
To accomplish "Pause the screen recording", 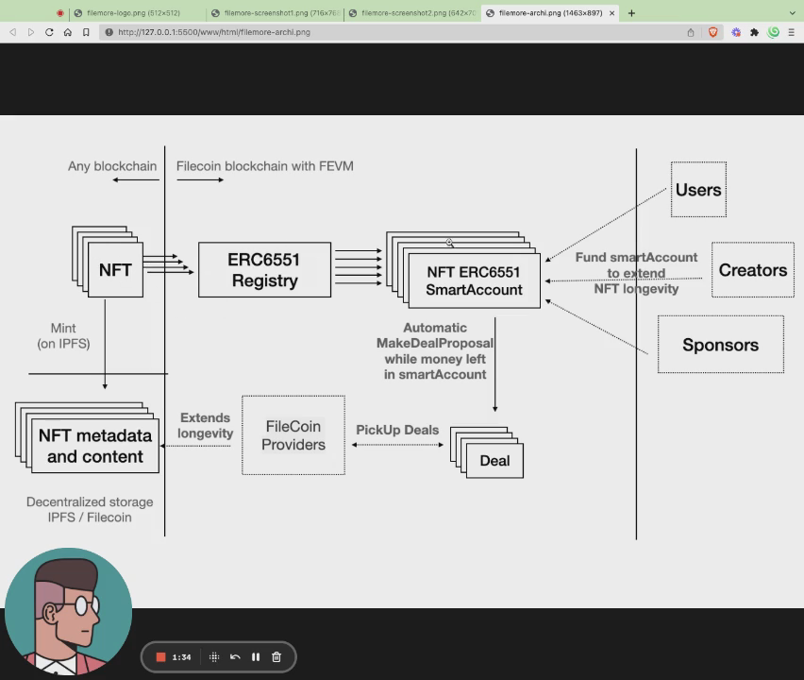I will pos(256,657).
